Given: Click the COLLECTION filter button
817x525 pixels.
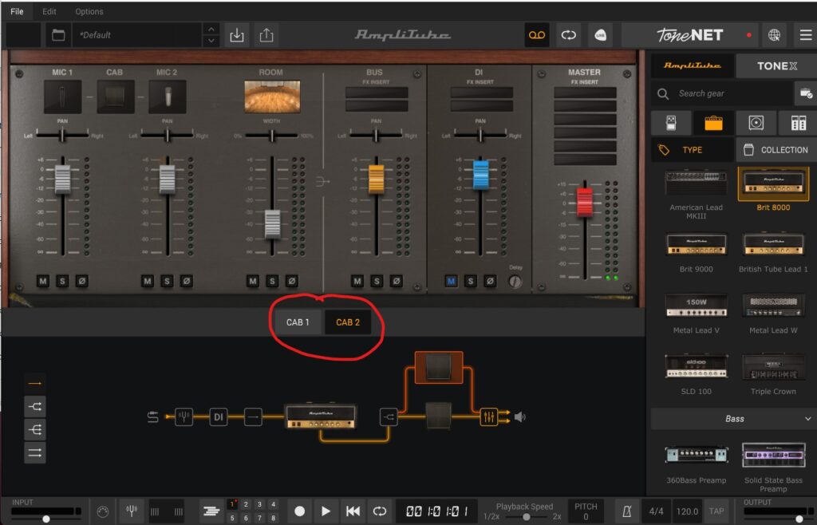Looking at the screenshot, I should (774, 149).
